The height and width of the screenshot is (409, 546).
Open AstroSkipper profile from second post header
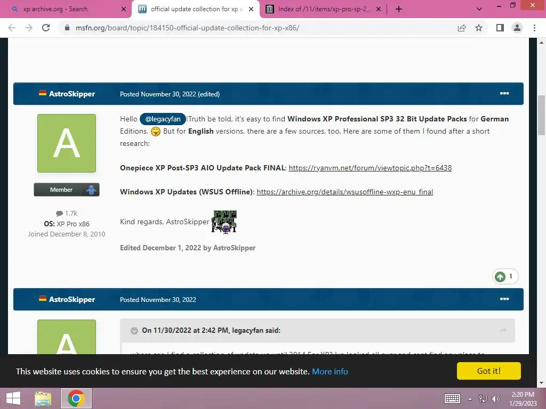pyautogui.click(x=72, y=299)
